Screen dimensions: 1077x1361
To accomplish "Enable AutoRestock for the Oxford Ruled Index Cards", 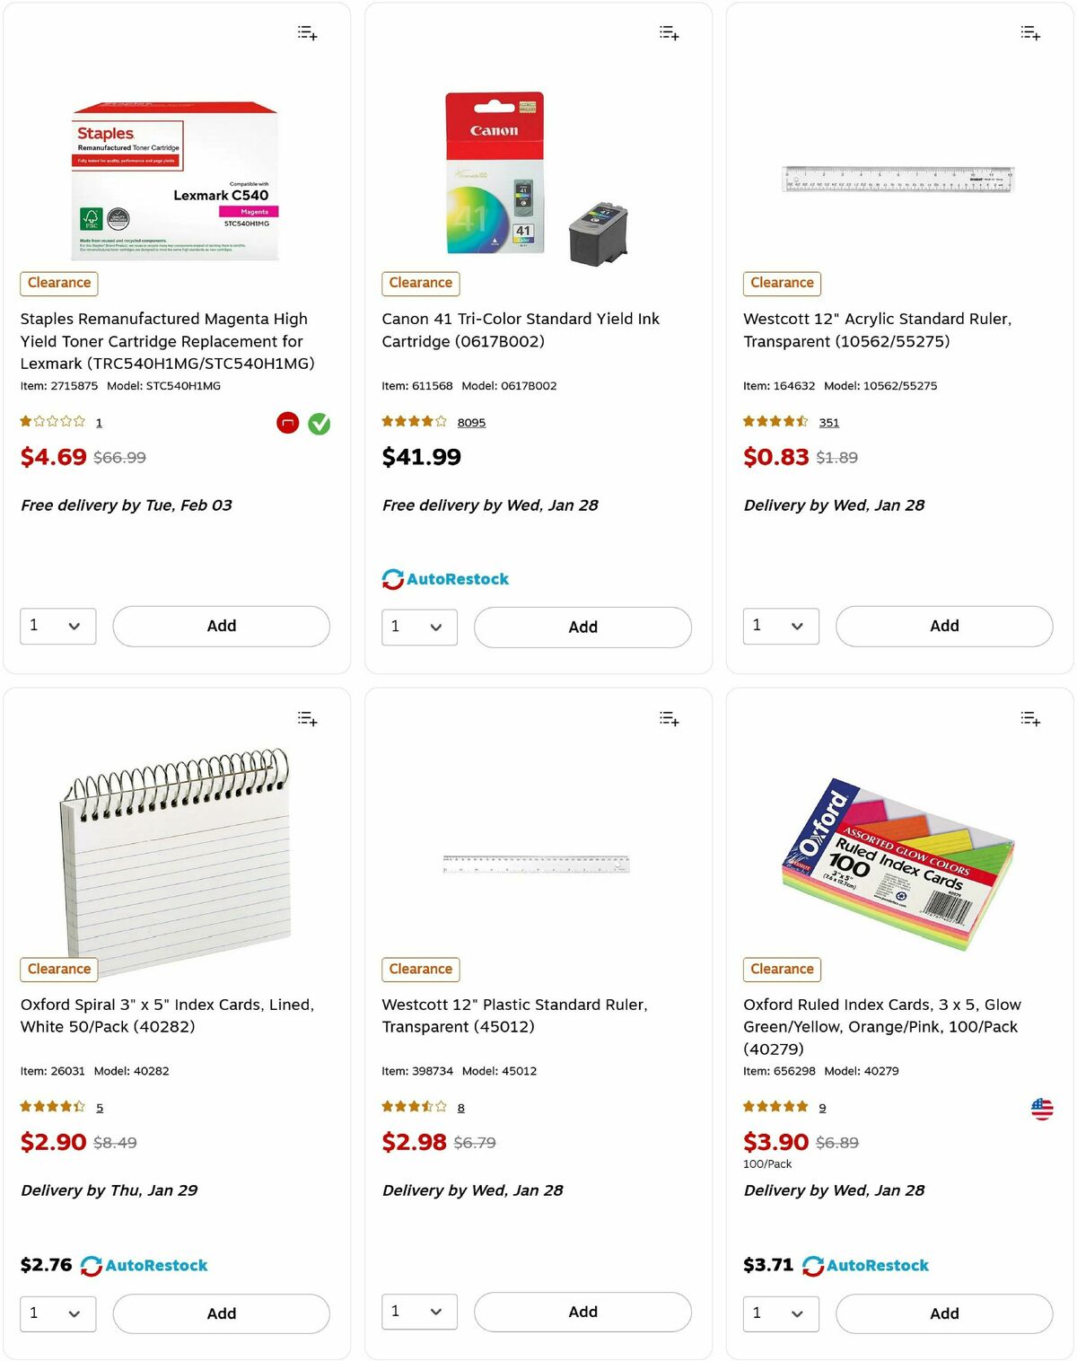I will pyautogui.click(x=813, y=1265).
